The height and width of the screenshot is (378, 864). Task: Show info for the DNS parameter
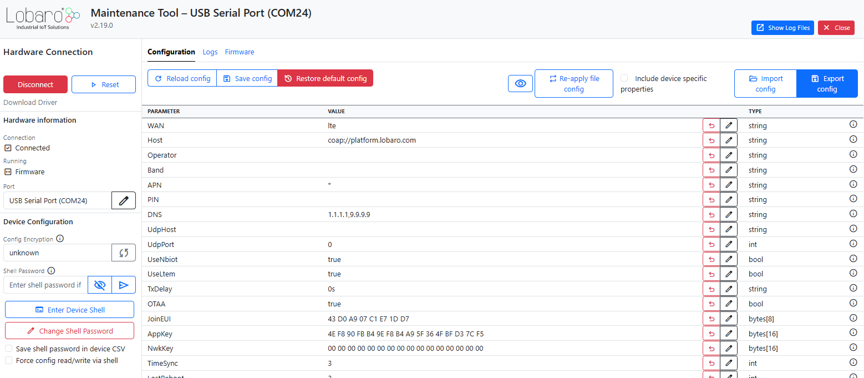click(853, 214)
